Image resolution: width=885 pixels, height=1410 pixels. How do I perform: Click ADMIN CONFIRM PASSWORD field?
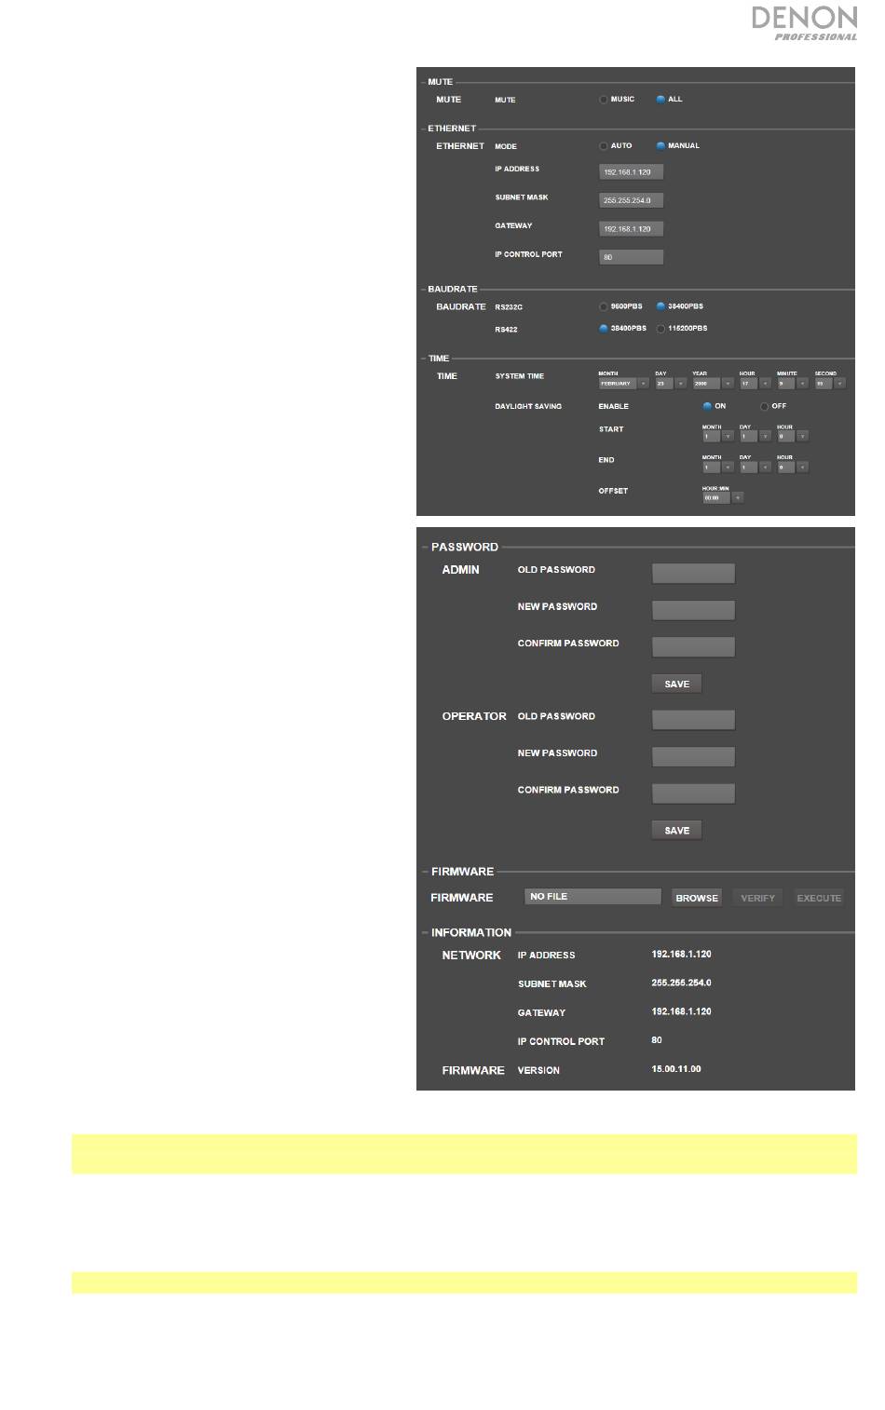(x=693, y=646)
